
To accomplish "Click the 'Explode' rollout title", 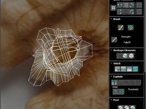I will click(118, 77).
